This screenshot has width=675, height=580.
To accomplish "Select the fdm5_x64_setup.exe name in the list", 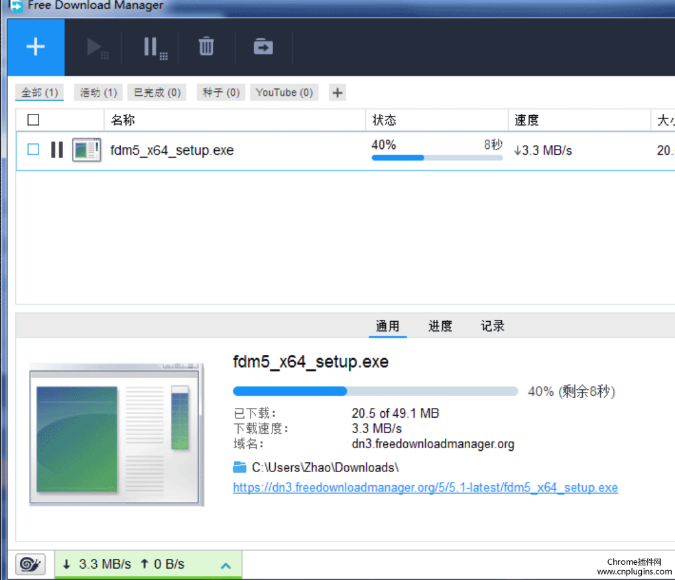I will coord(172,150).
